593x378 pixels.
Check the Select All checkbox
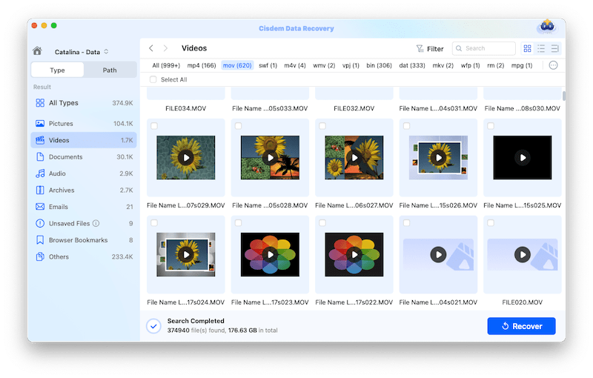(153, 79)
